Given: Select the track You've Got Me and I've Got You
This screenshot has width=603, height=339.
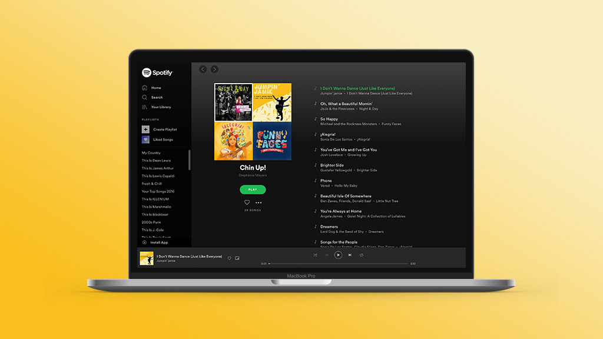Looking at the screenshot, I should point(349,150).
